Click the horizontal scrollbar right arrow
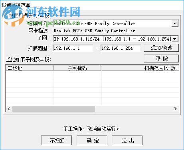This screenshot has height=150, width=184. click(x=176, y=109)
